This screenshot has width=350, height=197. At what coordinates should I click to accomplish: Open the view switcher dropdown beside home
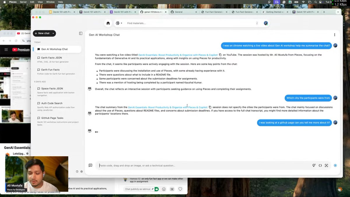[x=119, y=23]
